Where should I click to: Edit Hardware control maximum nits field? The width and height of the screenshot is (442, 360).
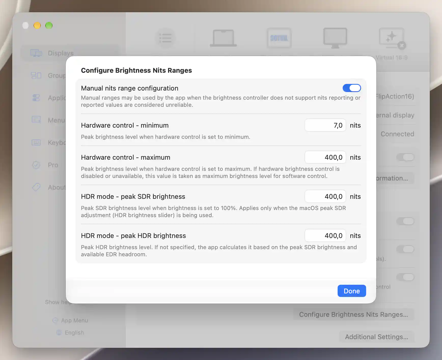(x=325, y=157)
